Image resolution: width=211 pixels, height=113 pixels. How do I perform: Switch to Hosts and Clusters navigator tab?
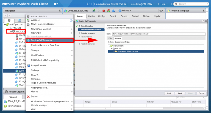click(x=9, y=20)
